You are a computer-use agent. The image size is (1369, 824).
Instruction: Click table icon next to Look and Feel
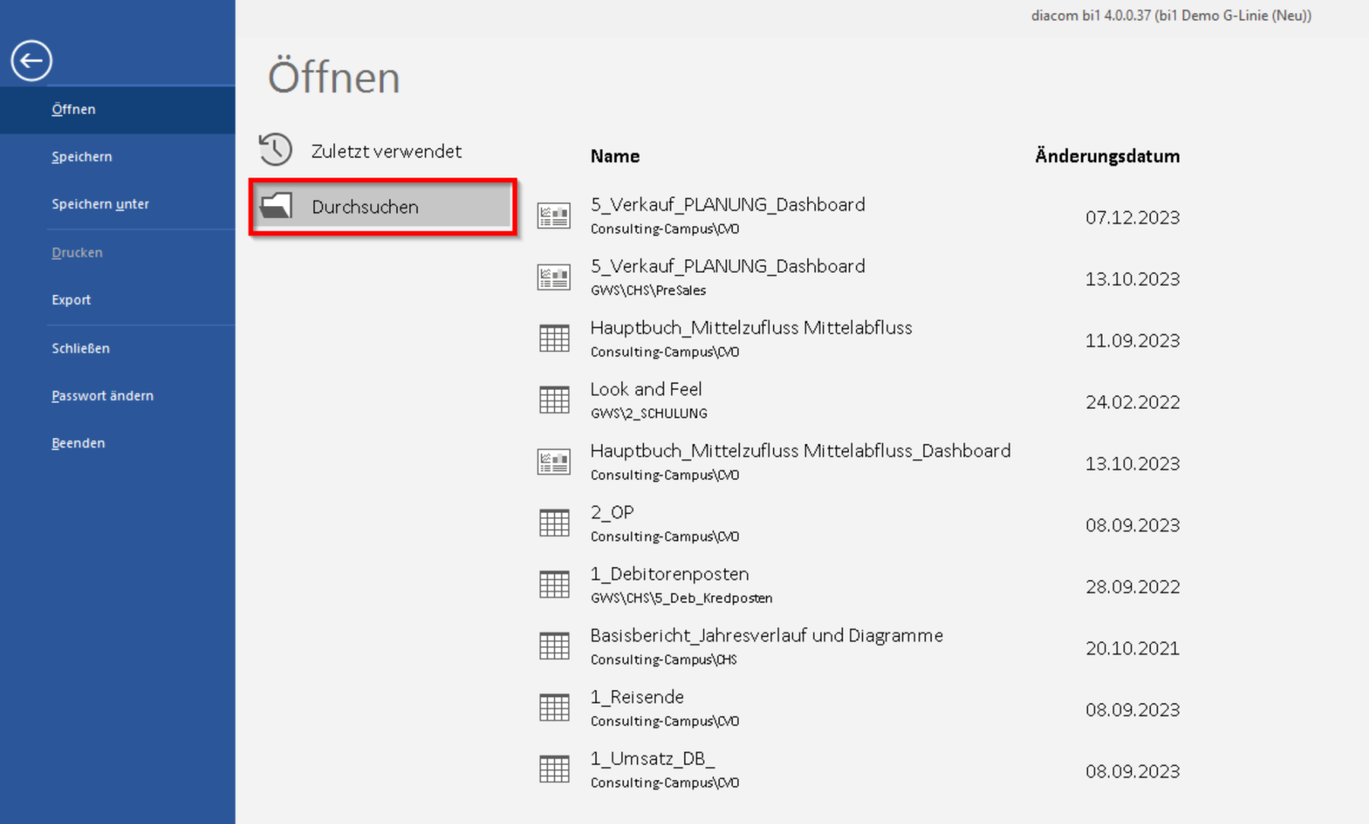tap(554, 400)
